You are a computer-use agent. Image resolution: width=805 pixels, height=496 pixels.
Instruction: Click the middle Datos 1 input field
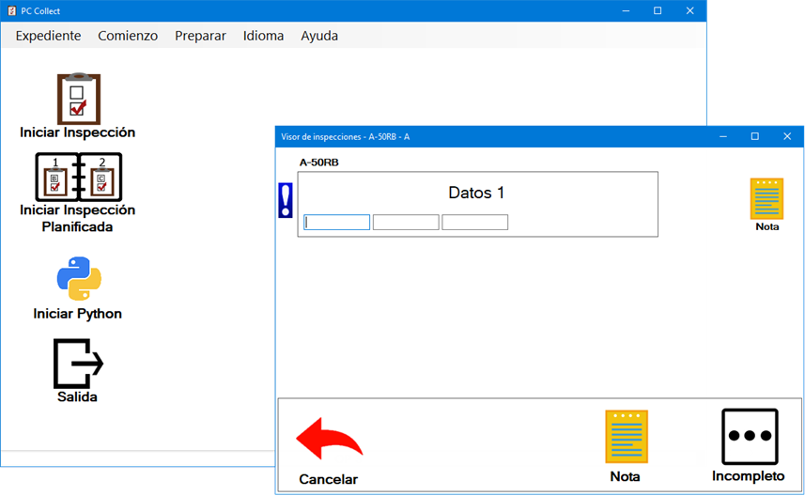tap(406, 223)
